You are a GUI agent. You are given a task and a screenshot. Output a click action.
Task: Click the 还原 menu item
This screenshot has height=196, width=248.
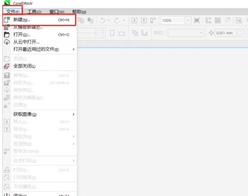[x=39, y=105]
